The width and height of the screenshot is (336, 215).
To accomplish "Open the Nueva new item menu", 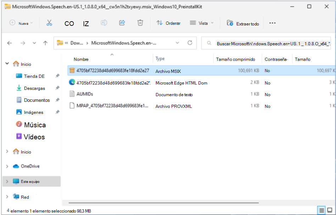I will pyautogui.click(x=21, y=23).
